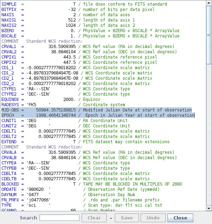
Task: Click the Search text input field
Action: [x=54, y=218]
